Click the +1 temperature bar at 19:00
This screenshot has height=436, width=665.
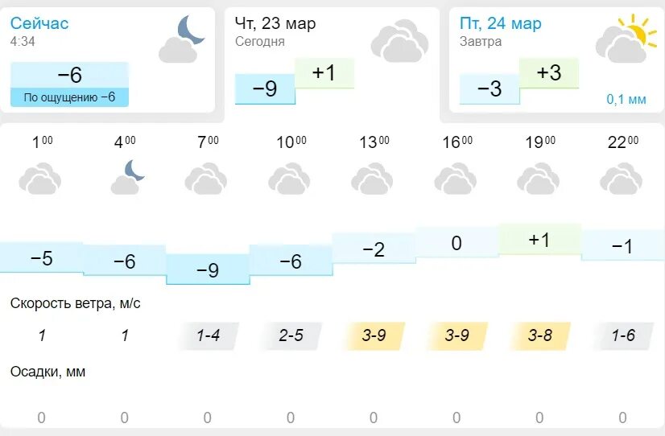coord(539,240)
